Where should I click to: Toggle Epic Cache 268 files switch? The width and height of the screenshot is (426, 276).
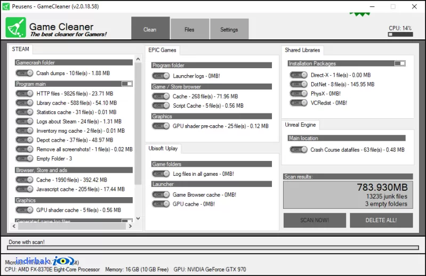(161, 96)
